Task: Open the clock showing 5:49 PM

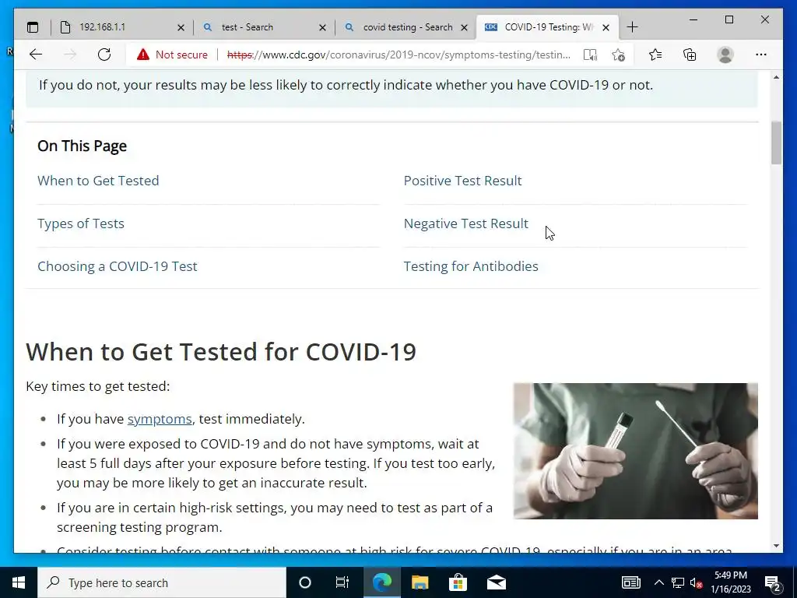Action: point(730,582)
